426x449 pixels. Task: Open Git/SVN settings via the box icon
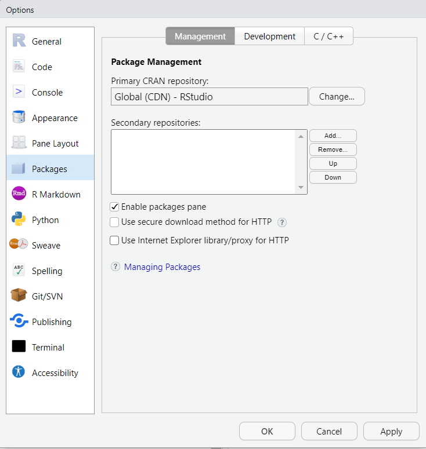click(x=19, y=296)
